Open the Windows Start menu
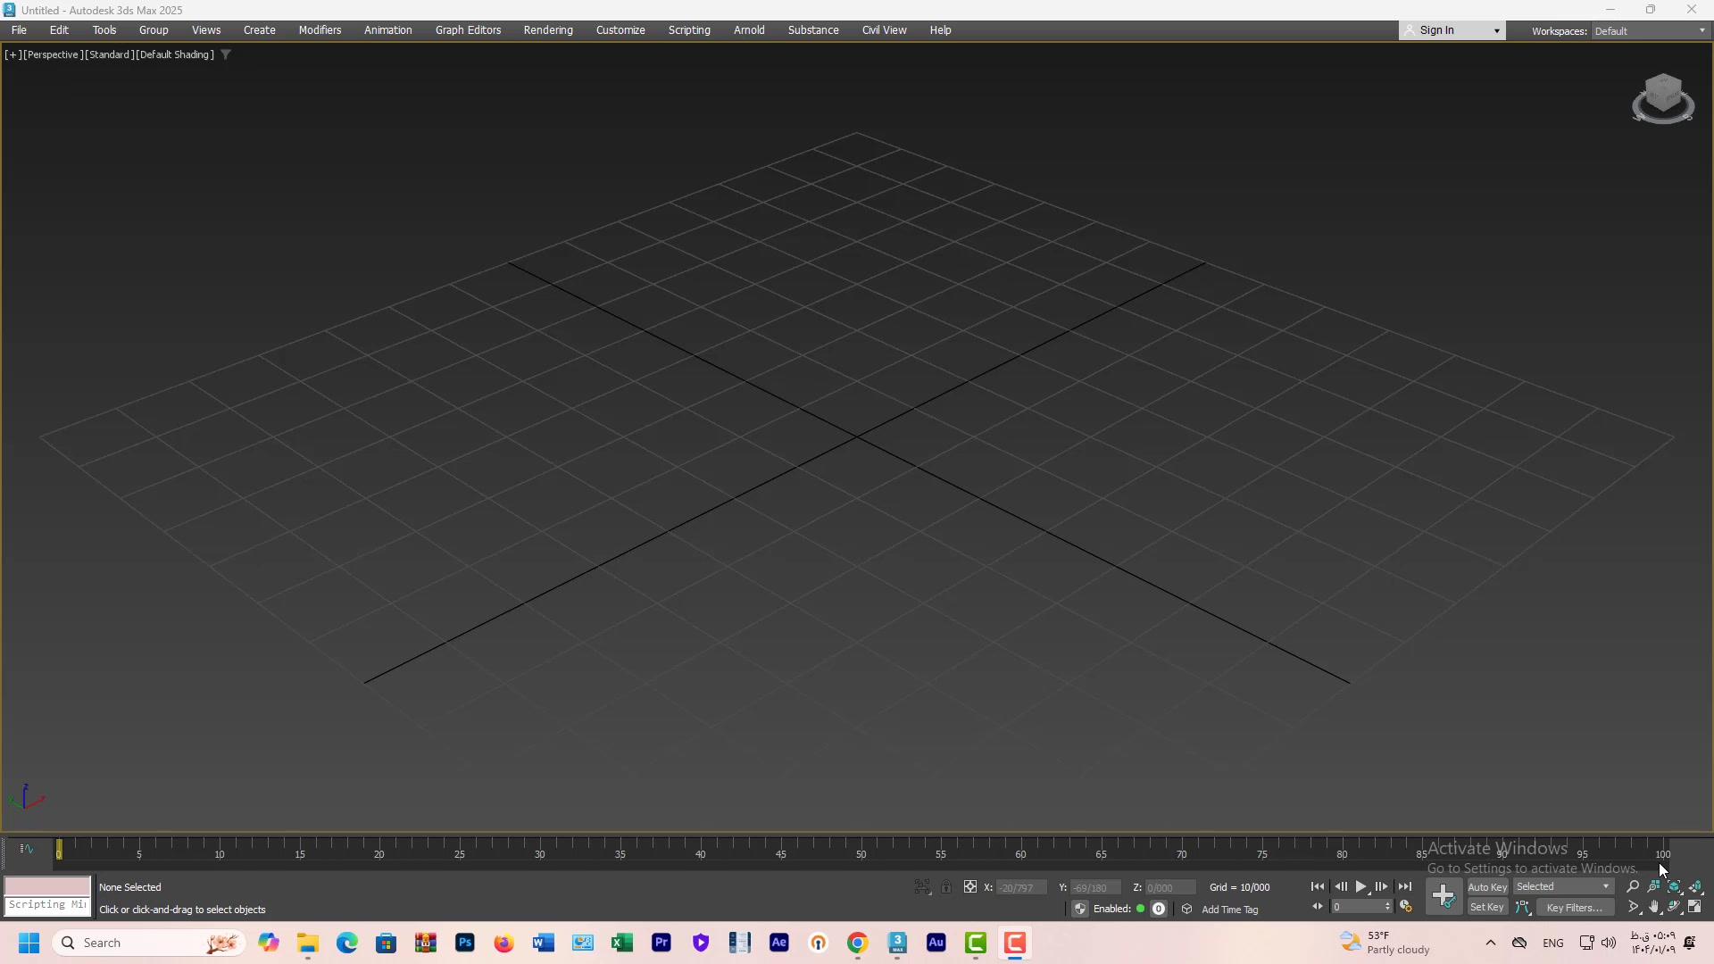The height and width of the screenshot is (964, 1714). 29,943
